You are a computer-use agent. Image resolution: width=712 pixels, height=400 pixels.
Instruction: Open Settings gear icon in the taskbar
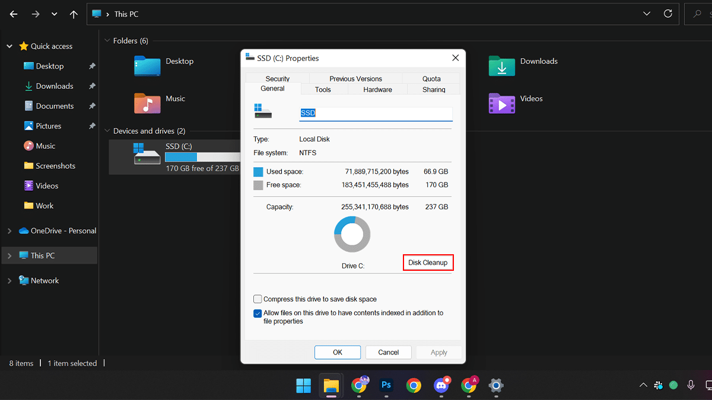click(x=495, y=385)
